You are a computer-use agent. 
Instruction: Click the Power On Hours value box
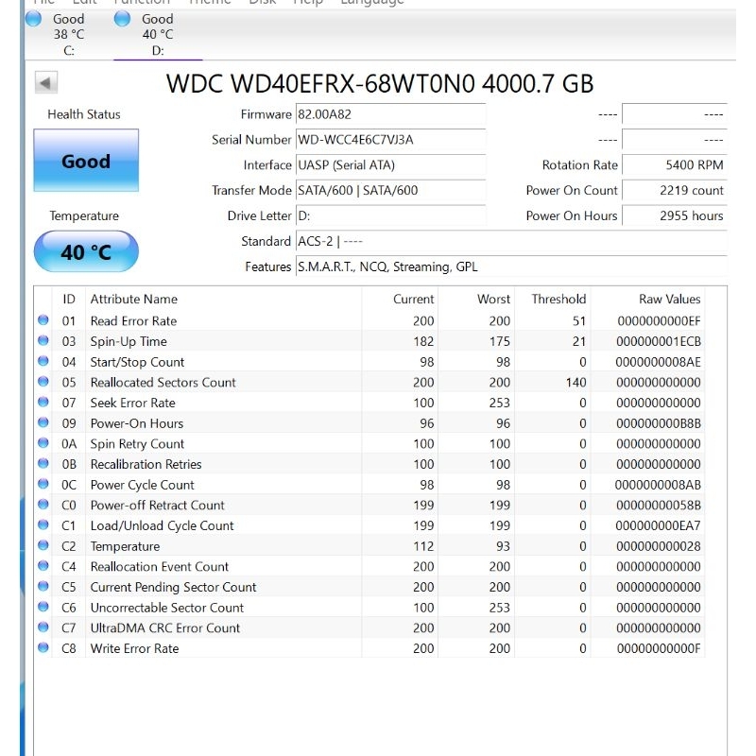pyautogui.click(x=674, y=216)
